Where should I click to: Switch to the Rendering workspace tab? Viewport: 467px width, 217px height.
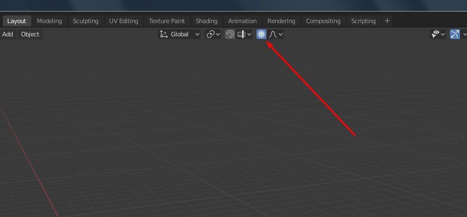[281, 21]
